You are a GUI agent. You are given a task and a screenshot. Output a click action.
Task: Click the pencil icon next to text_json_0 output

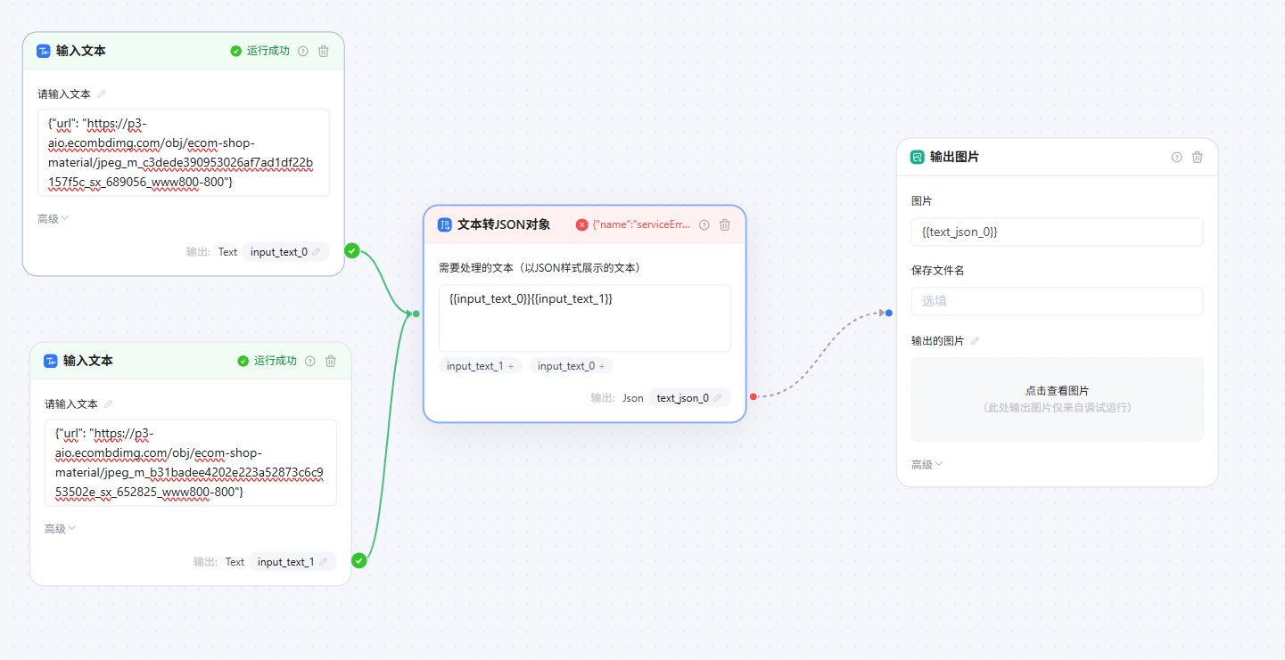pyautogui.click(x=718, y=397)
